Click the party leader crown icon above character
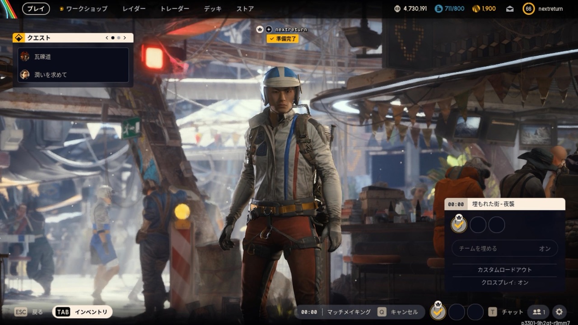This screenshot has width=578, height=325. pos(260,29)
